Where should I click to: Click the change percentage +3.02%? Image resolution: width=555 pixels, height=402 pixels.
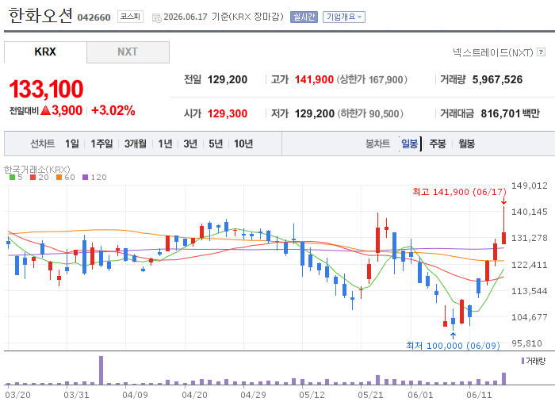click(113, 110)
